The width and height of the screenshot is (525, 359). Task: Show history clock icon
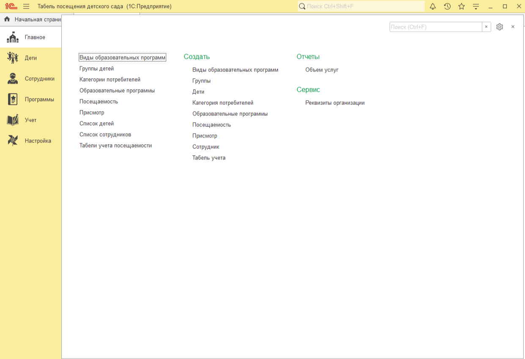pos(447,6)
